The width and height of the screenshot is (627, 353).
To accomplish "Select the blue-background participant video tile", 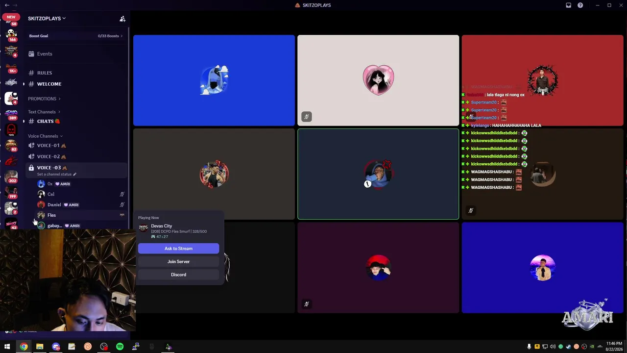I will coord(214,80).
